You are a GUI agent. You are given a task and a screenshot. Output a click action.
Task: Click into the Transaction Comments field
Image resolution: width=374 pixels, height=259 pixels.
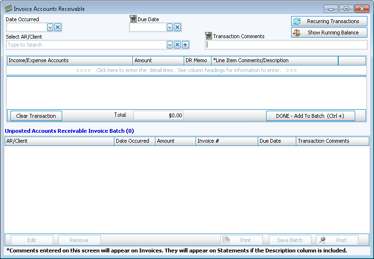pos(286,45)
